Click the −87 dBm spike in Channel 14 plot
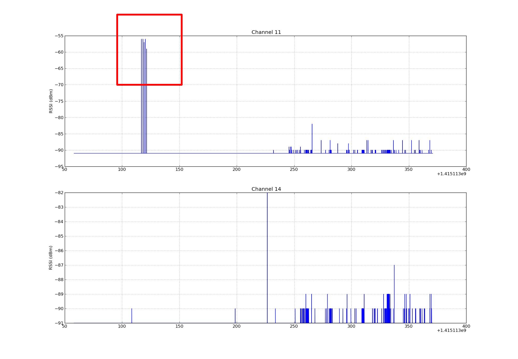518x359 pixels. 394,294
